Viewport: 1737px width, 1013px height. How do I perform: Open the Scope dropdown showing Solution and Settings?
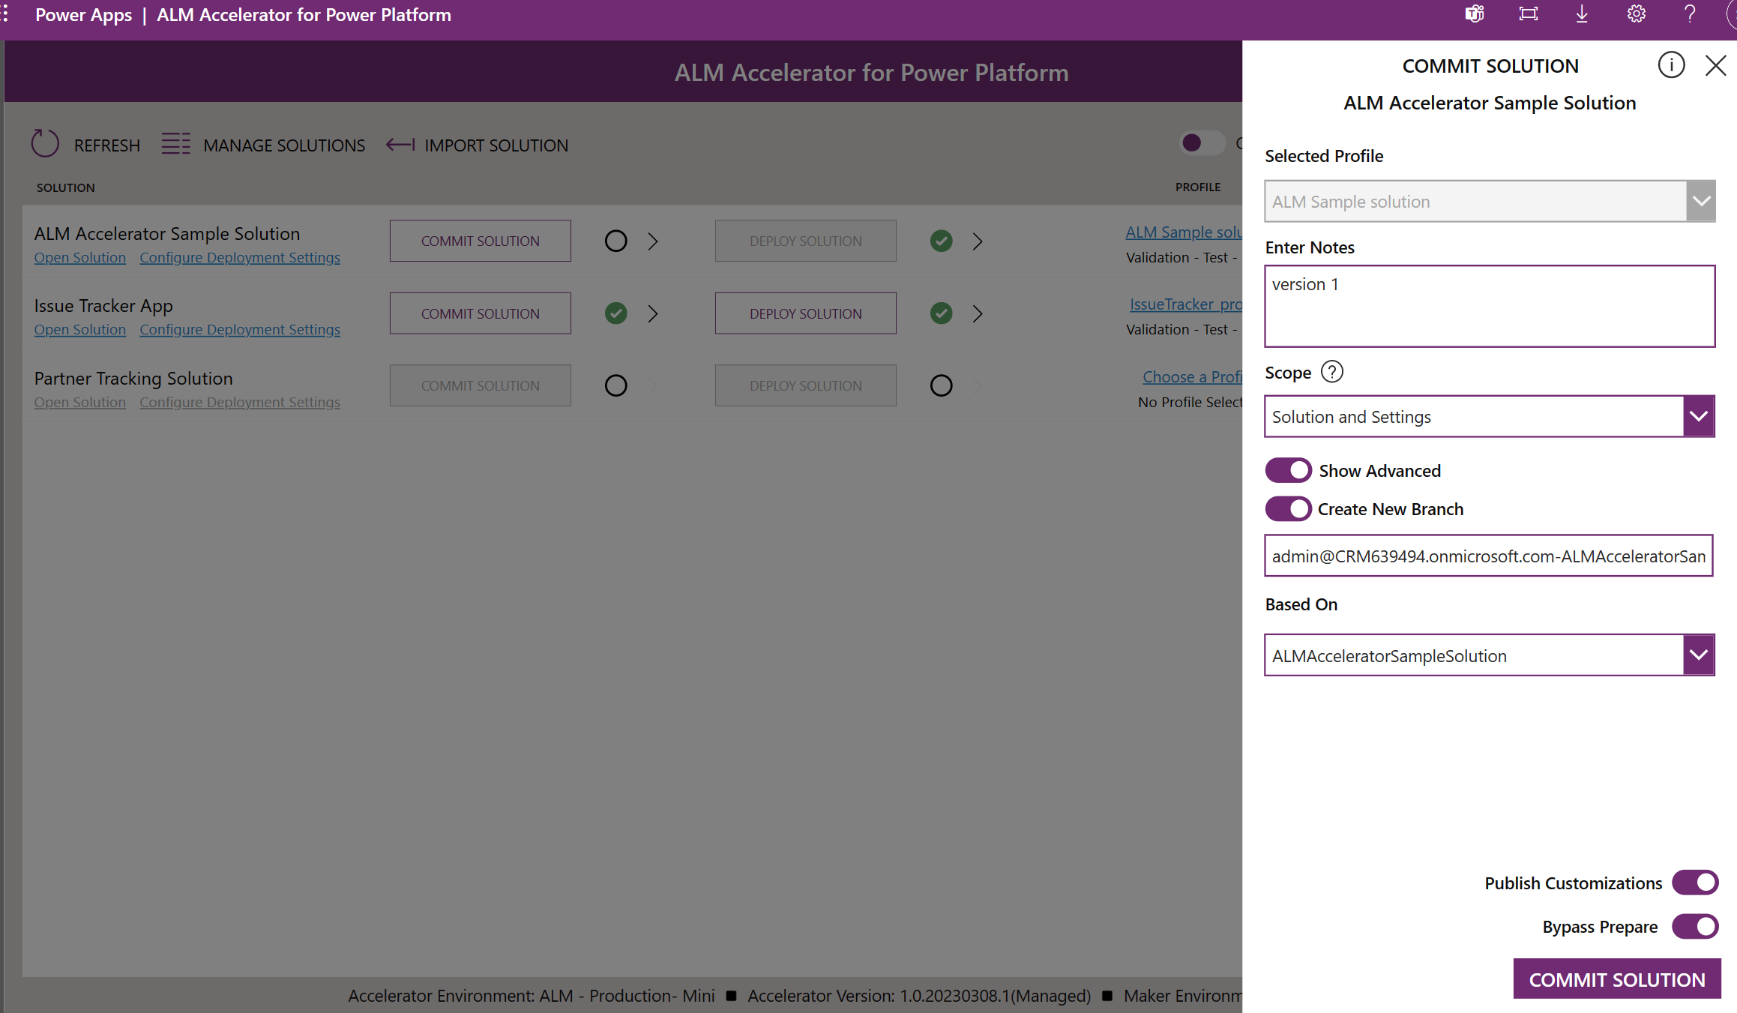click(x=1698, y=416)
